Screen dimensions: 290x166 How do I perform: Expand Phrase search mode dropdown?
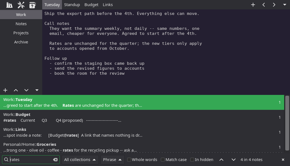112,160
